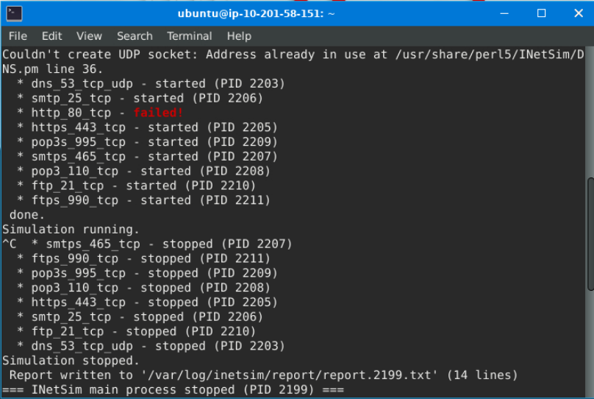Open the View menu

(89, 36)
